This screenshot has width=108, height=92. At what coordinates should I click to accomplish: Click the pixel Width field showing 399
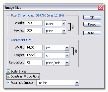[x=34, y=23]
